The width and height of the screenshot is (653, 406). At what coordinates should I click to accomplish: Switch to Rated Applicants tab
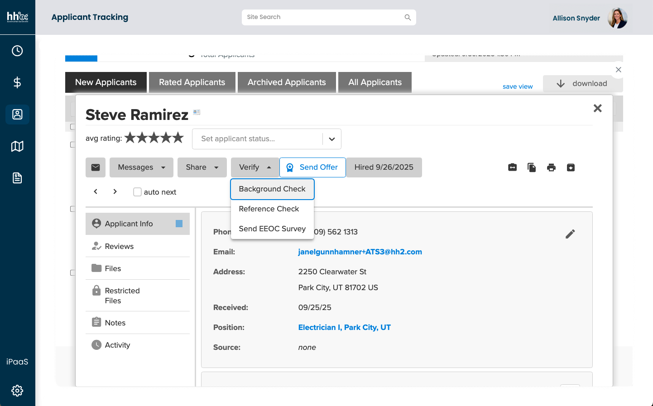(192, 82)
